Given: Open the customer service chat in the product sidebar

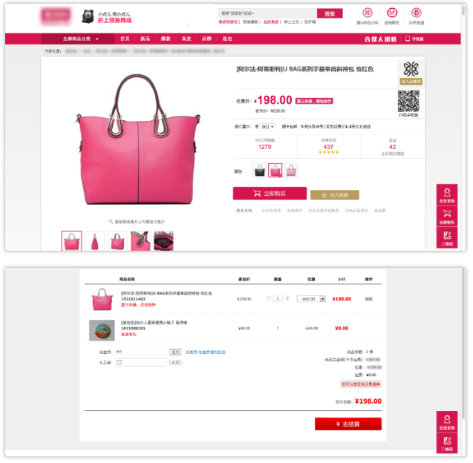Looking at the screenshot, I should pyautogui.click(x=447, y=195).
